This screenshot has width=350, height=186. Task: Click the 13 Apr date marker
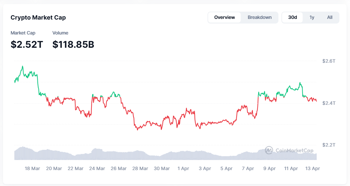tap(313, 168)
